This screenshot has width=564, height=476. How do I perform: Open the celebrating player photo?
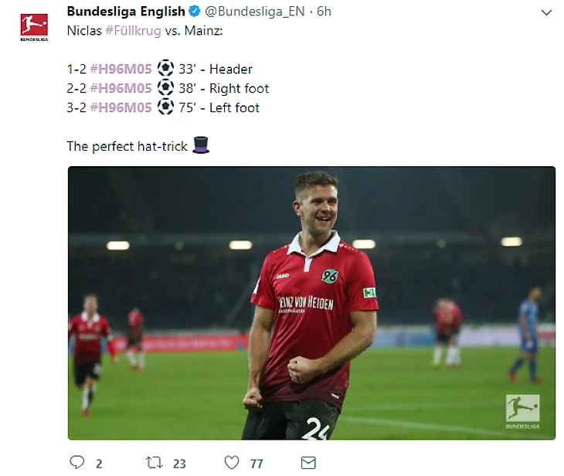pos(311,303)
